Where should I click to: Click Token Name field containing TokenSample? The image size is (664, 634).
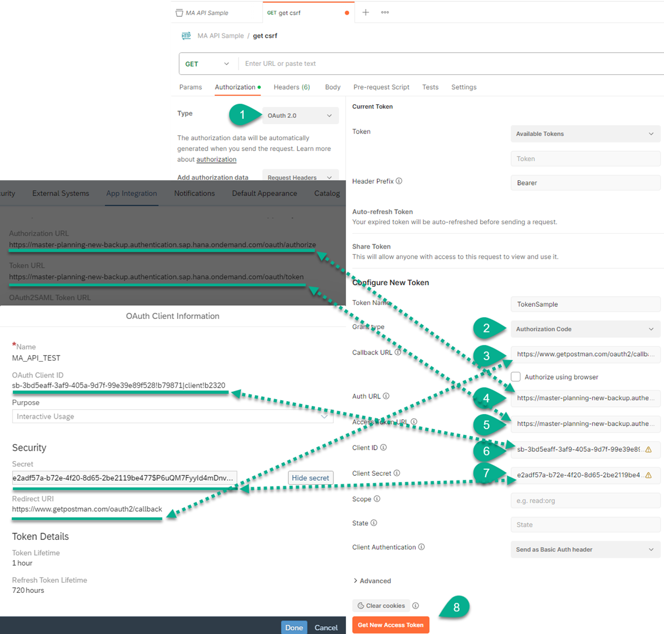pyautogui.click(x=585, y=304)
